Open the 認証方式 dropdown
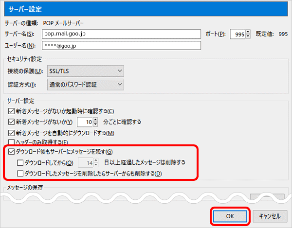The width and height of the screenshot is (292, 228). click(85, 85)
